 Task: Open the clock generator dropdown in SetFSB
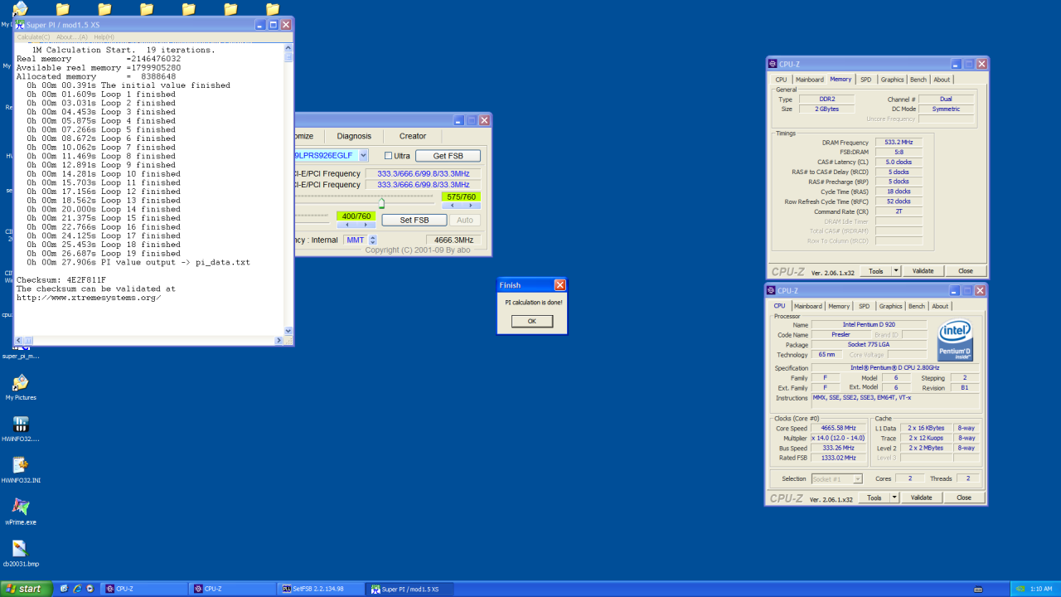tap(363, 156)
